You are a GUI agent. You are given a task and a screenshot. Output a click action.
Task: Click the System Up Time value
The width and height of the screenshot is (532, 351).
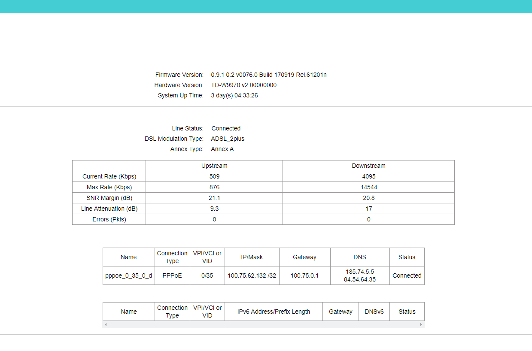(234, 95)
